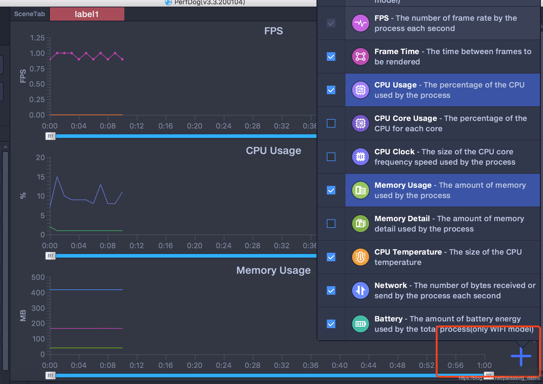Image resolution: width=543 pixels, height=384 pixels.
Task: Click the Network arrows icon
Action: pos(361,290)
